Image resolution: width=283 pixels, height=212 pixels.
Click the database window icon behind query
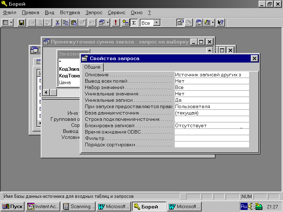[x=34, y=50]
